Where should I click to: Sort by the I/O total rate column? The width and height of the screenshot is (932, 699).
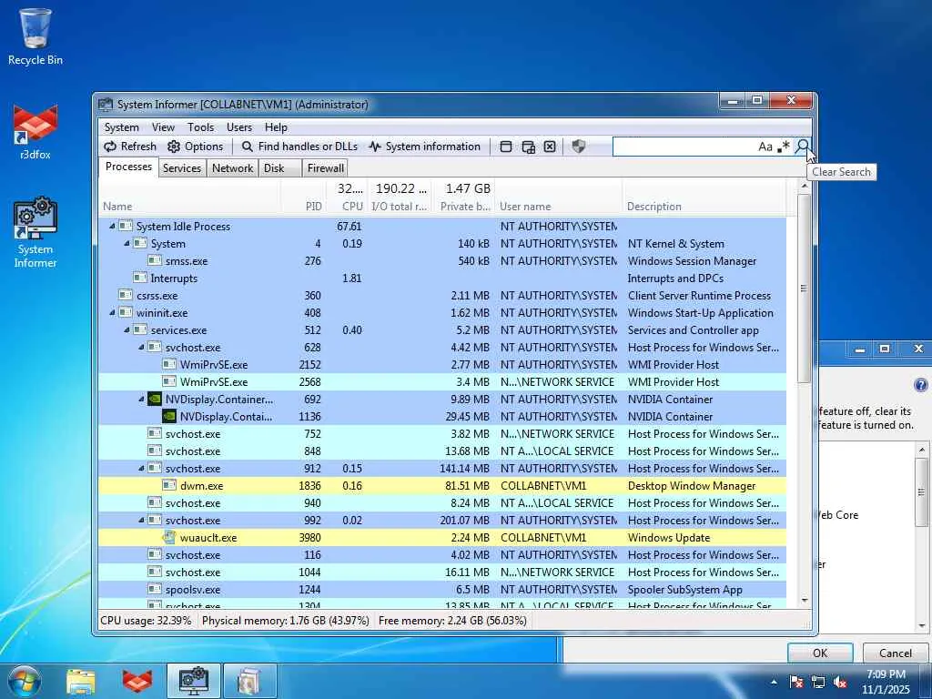coord(400,207)
